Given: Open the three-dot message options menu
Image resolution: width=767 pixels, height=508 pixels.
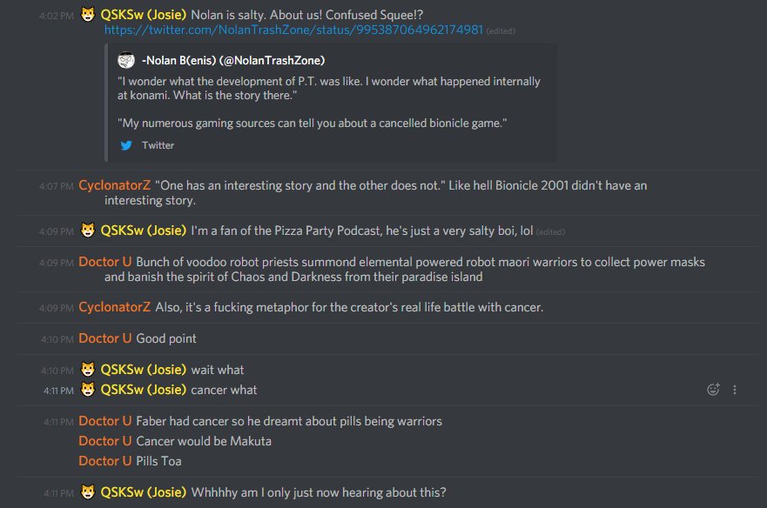Looking at the screenshot, I should click(735, 390).
